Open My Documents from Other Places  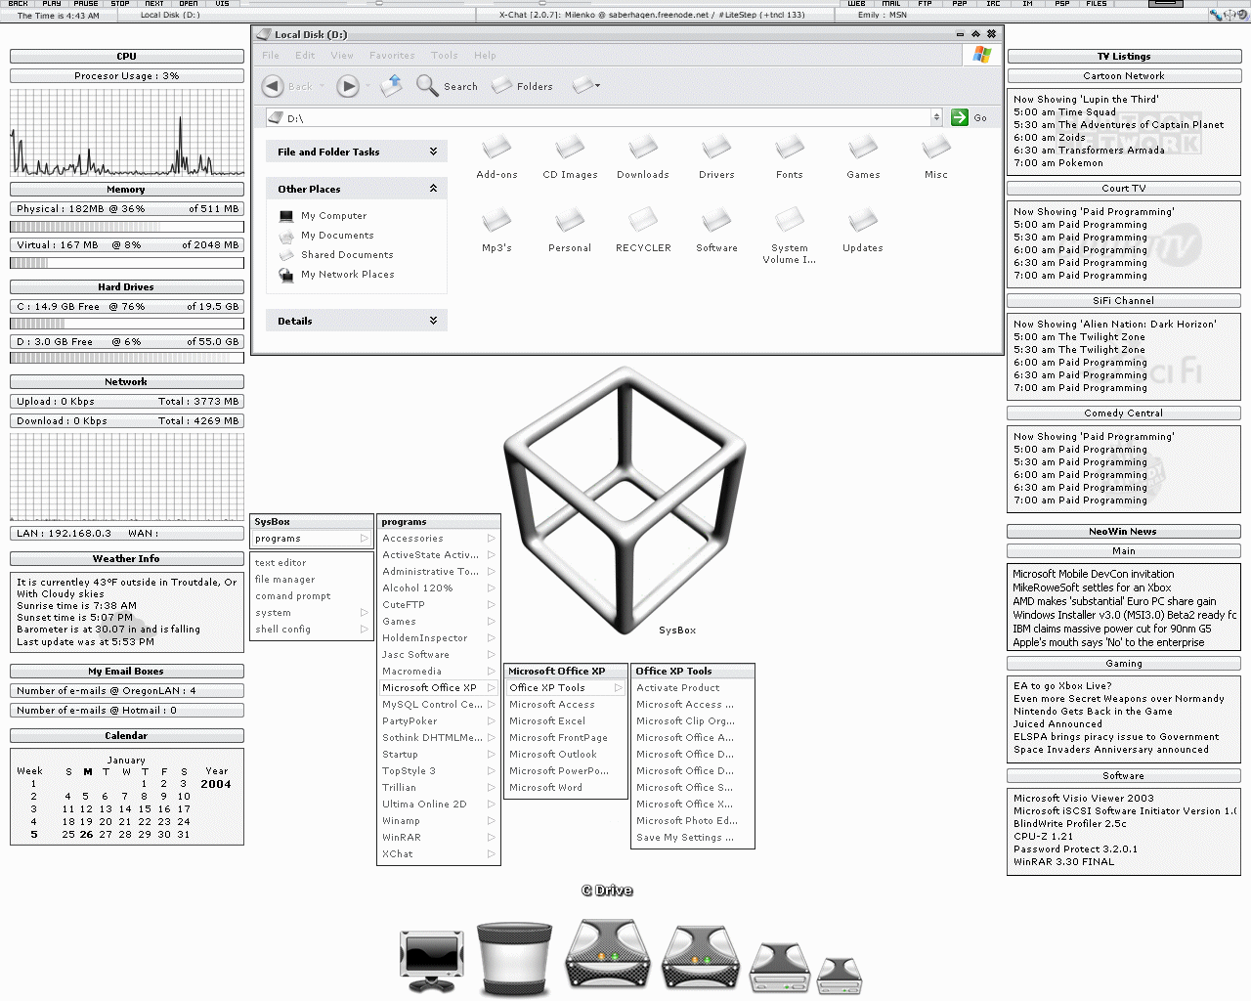[326, 236]
